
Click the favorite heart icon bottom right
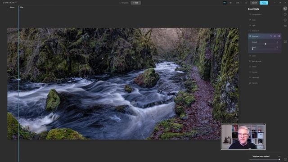(285, 159)
